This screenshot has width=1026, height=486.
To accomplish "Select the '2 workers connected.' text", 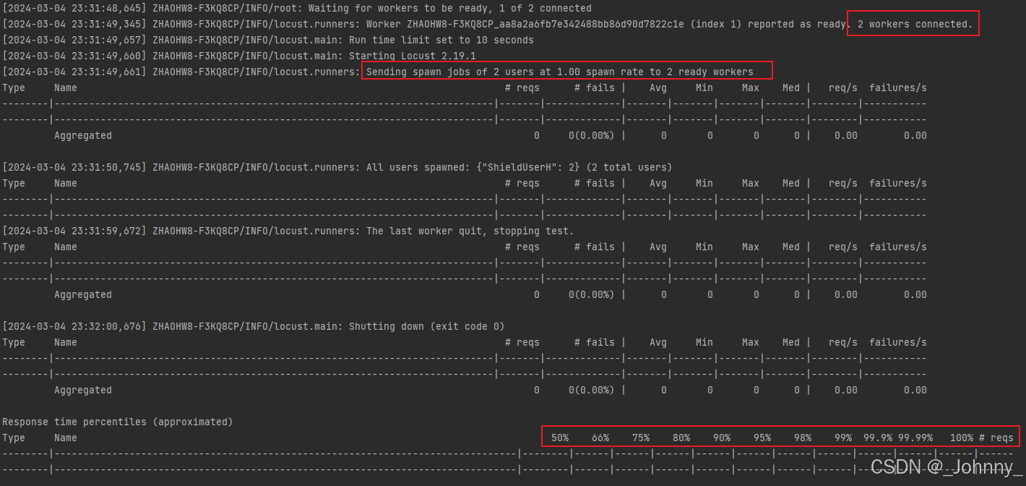I will (915, 24).
